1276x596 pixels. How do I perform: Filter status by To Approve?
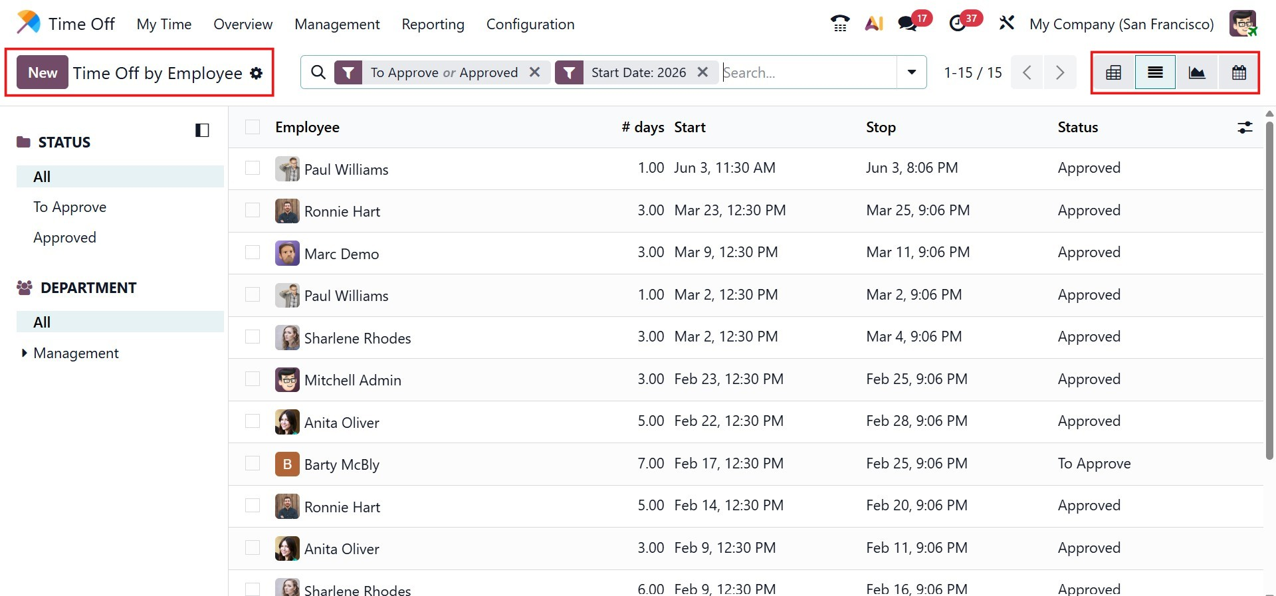click(x=70, y=207)
